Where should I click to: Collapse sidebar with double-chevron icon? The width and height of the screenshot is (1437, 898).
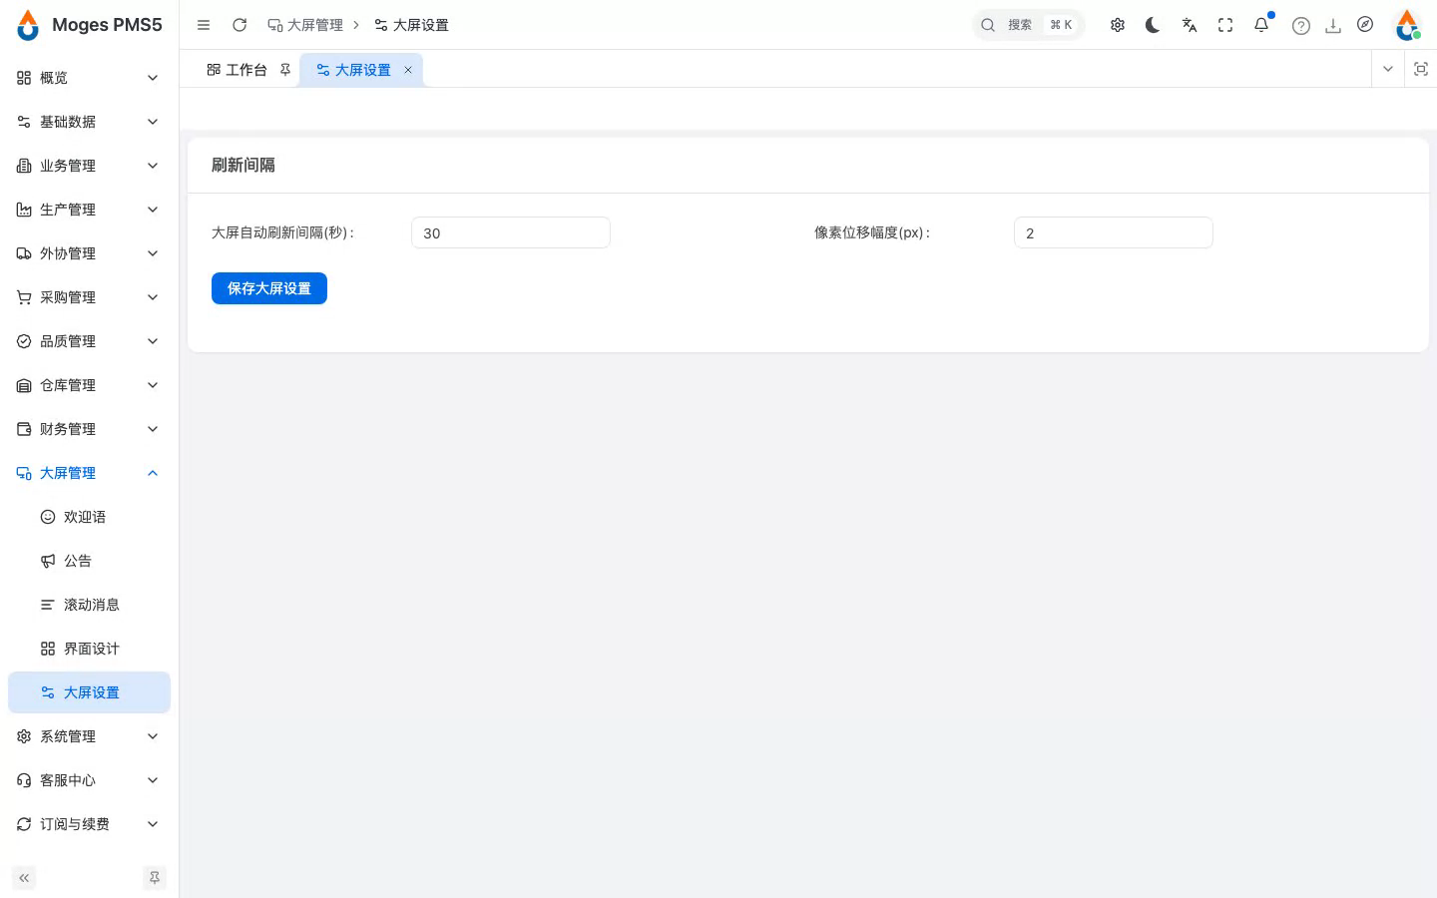tap(24, 878)
